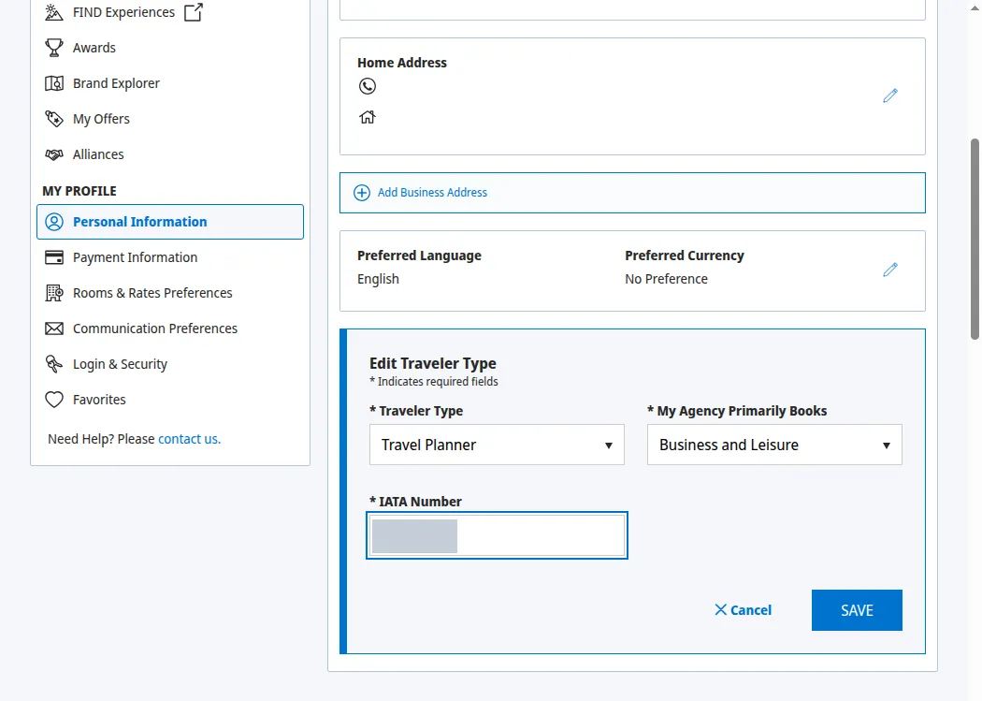
Task: Click the Login & Security key icon
Action: pyautogui.click(x=54, y=364)
